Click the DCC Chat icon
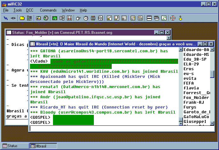 (117, 18)
